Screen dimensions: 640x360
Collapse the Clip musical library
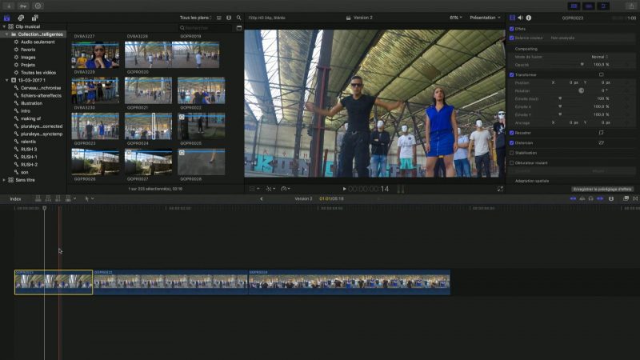click(4, 26)
